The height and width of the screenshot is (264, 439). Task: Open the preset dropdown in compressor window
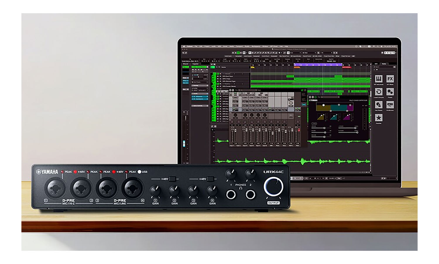point(330,97)
